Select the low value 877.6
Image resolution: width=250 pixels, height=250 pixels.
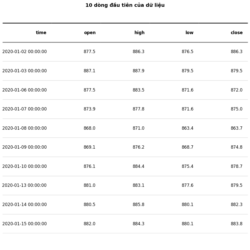[x=187, y=186]
